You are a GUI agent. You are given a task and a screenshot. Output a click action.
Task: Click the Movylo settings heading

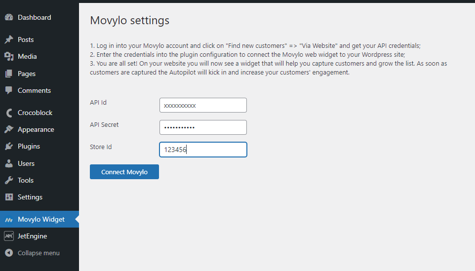[x=130, y=21]
